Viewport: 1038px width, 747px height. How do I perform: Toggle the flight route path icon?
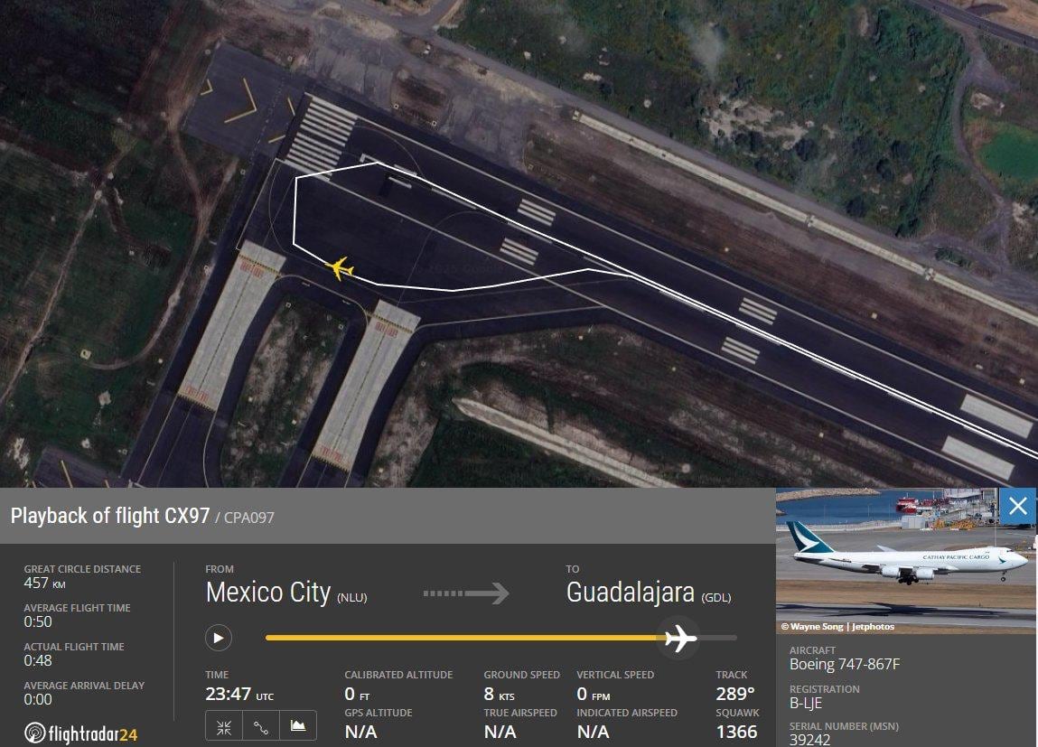point(261,727)
